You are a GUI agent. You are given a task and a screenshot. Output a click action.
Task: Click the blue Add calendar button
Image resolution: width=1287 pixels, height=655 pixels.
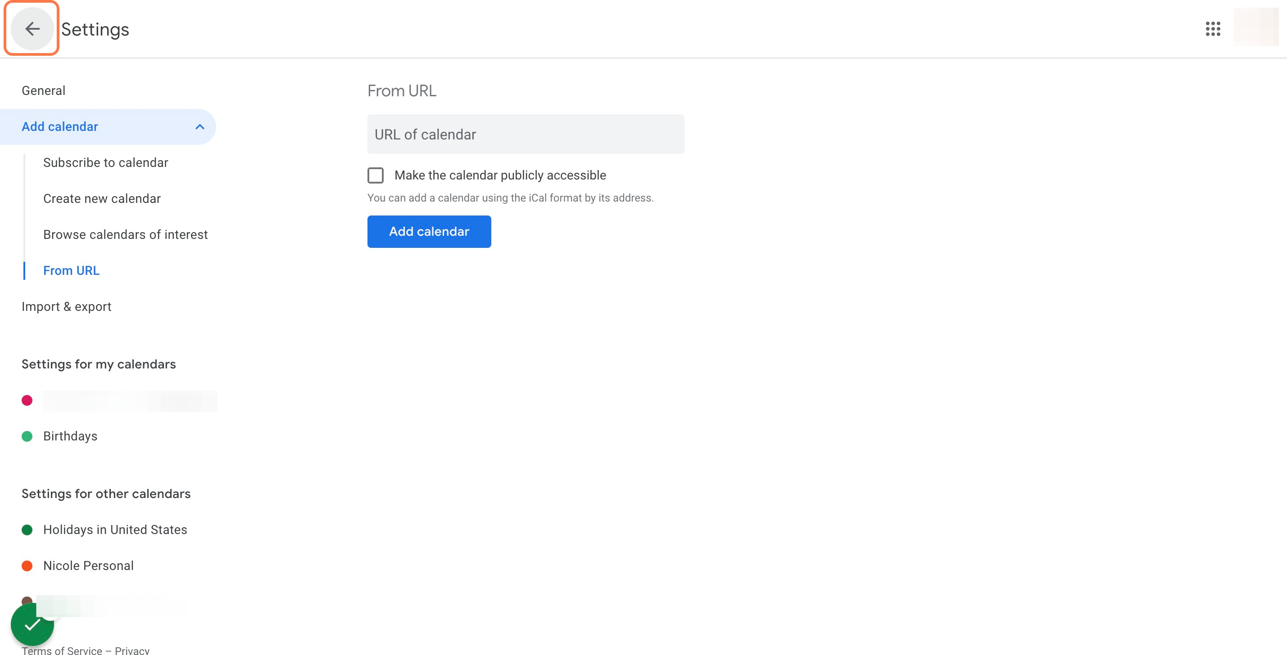point(429,232)
